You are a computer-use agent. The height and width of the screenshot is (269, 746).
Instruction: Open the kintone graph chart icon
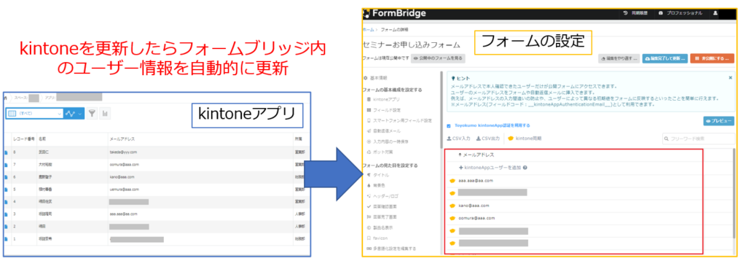[105, 113]
